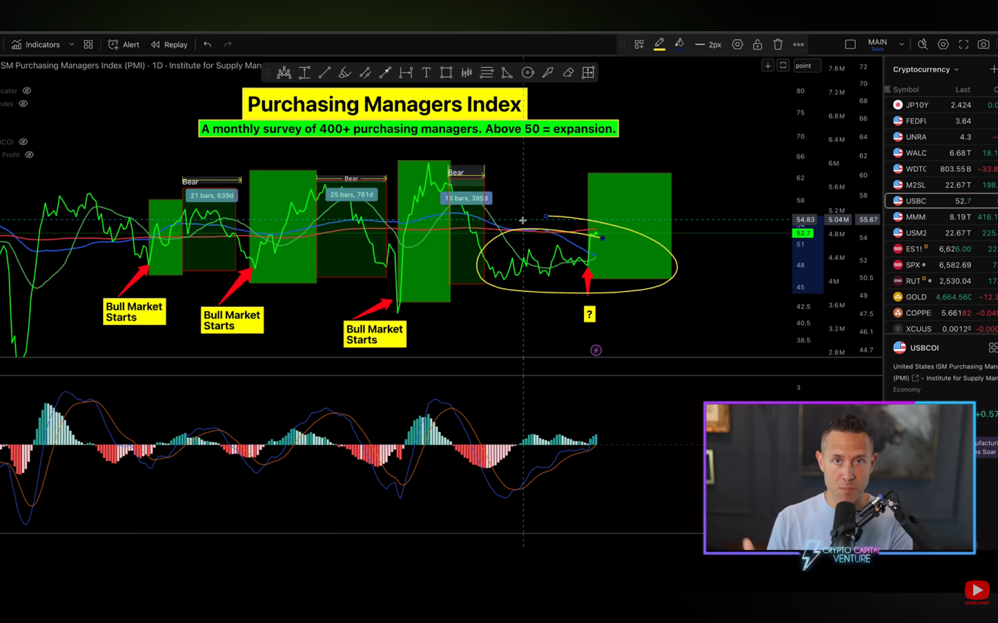Select the eraser drawing tool
The width and height of the screenshot is (998, 623).
click(x=568, y=73)
